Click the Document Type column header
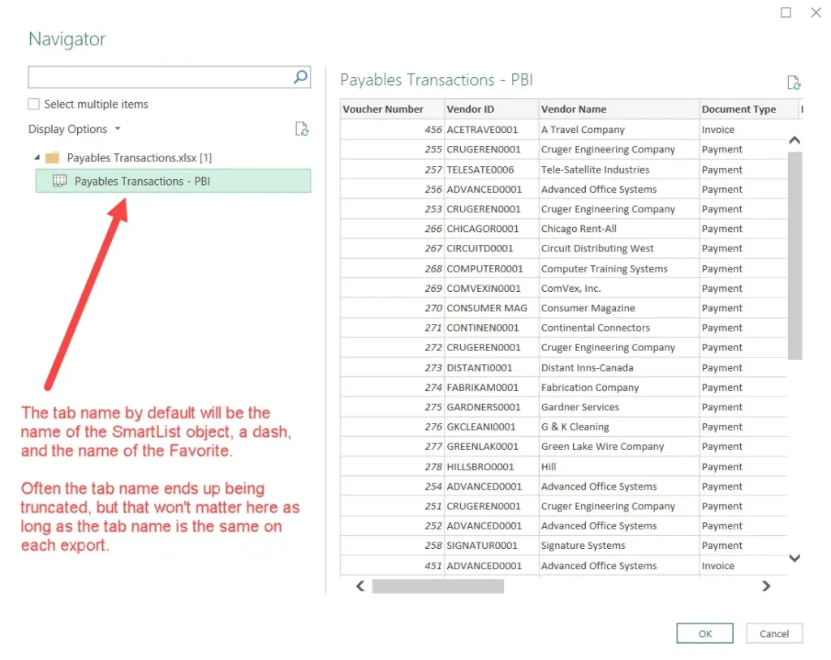Image resolution: width=831 pixels, height=660 pixels. (738, 109)
